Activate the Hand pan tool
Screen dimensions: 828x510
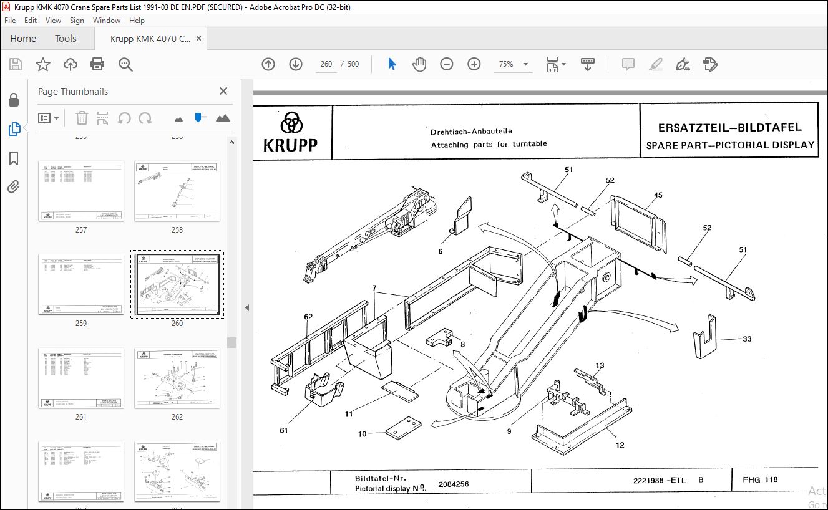pos(419,64)
